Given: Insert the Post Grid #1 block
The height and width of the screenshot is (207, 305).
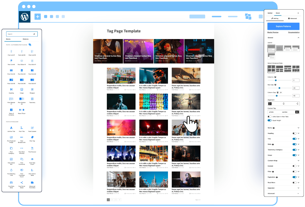Looking at the screenshot, I should click(x=32, y=62).
